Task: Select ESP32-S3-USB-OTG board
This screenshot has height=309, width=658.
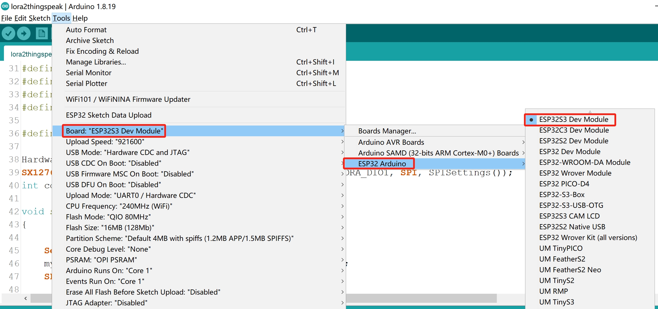Action: (590, 205)
